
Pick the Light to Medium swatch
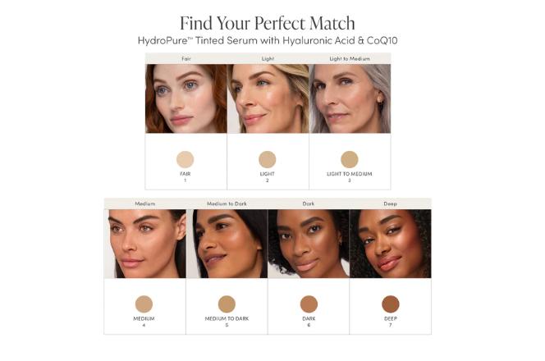point(350,159)
